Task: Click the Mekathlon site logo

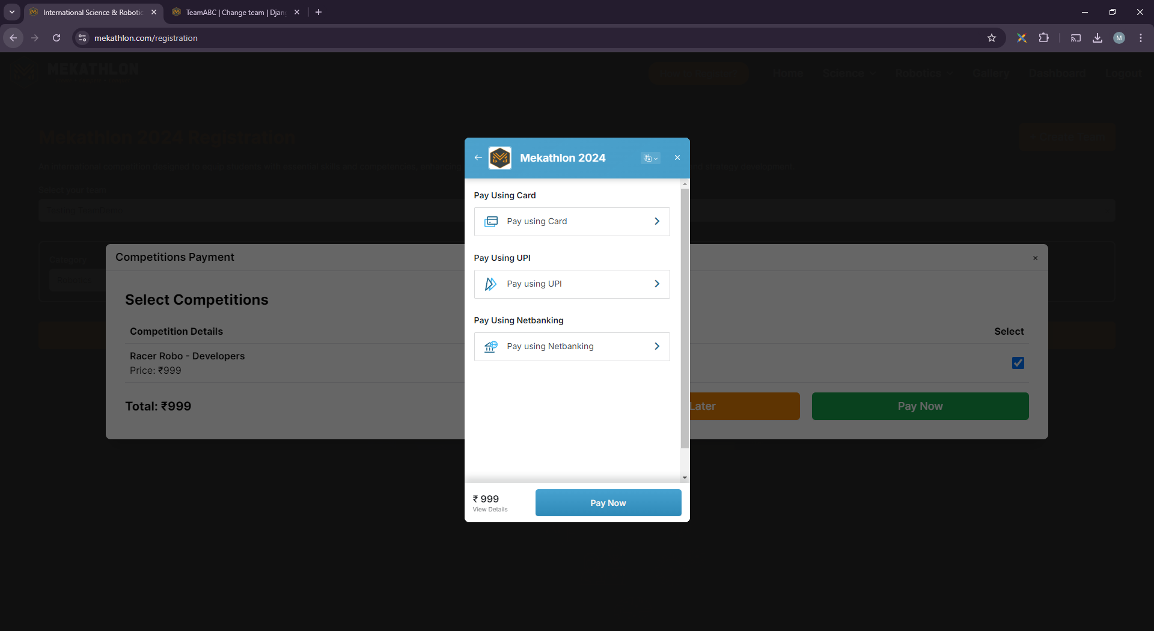Action: pyautogui.click(x=76, y=71)
